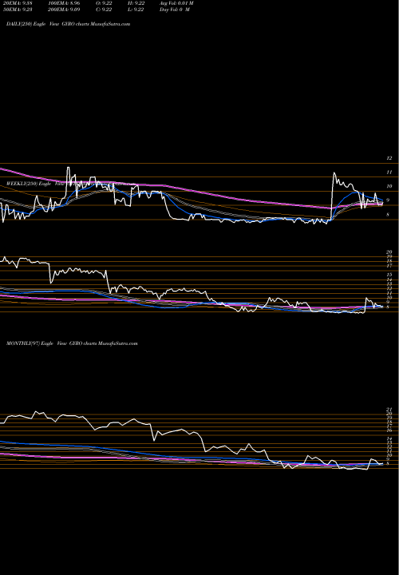The image size is (399, 575).
Task: Select the close price C: 9.22
Action: [x=104, y=10]
